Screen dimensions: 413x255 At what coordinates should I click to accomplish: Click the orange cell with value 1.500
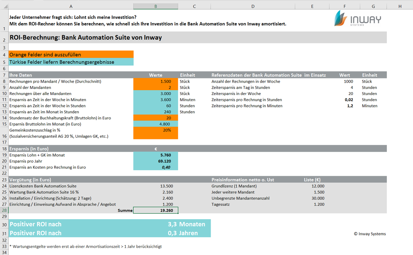(156, 82)
